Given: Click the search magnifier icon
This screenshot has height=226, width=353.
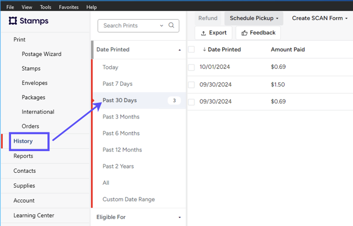Looking at the screenshot, I should tap(171, 26).
